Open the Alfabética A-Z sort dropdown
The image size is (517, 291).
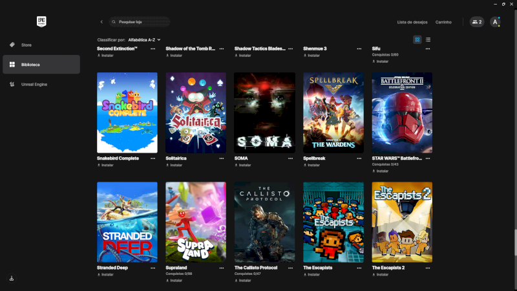(x=144, y=39)
